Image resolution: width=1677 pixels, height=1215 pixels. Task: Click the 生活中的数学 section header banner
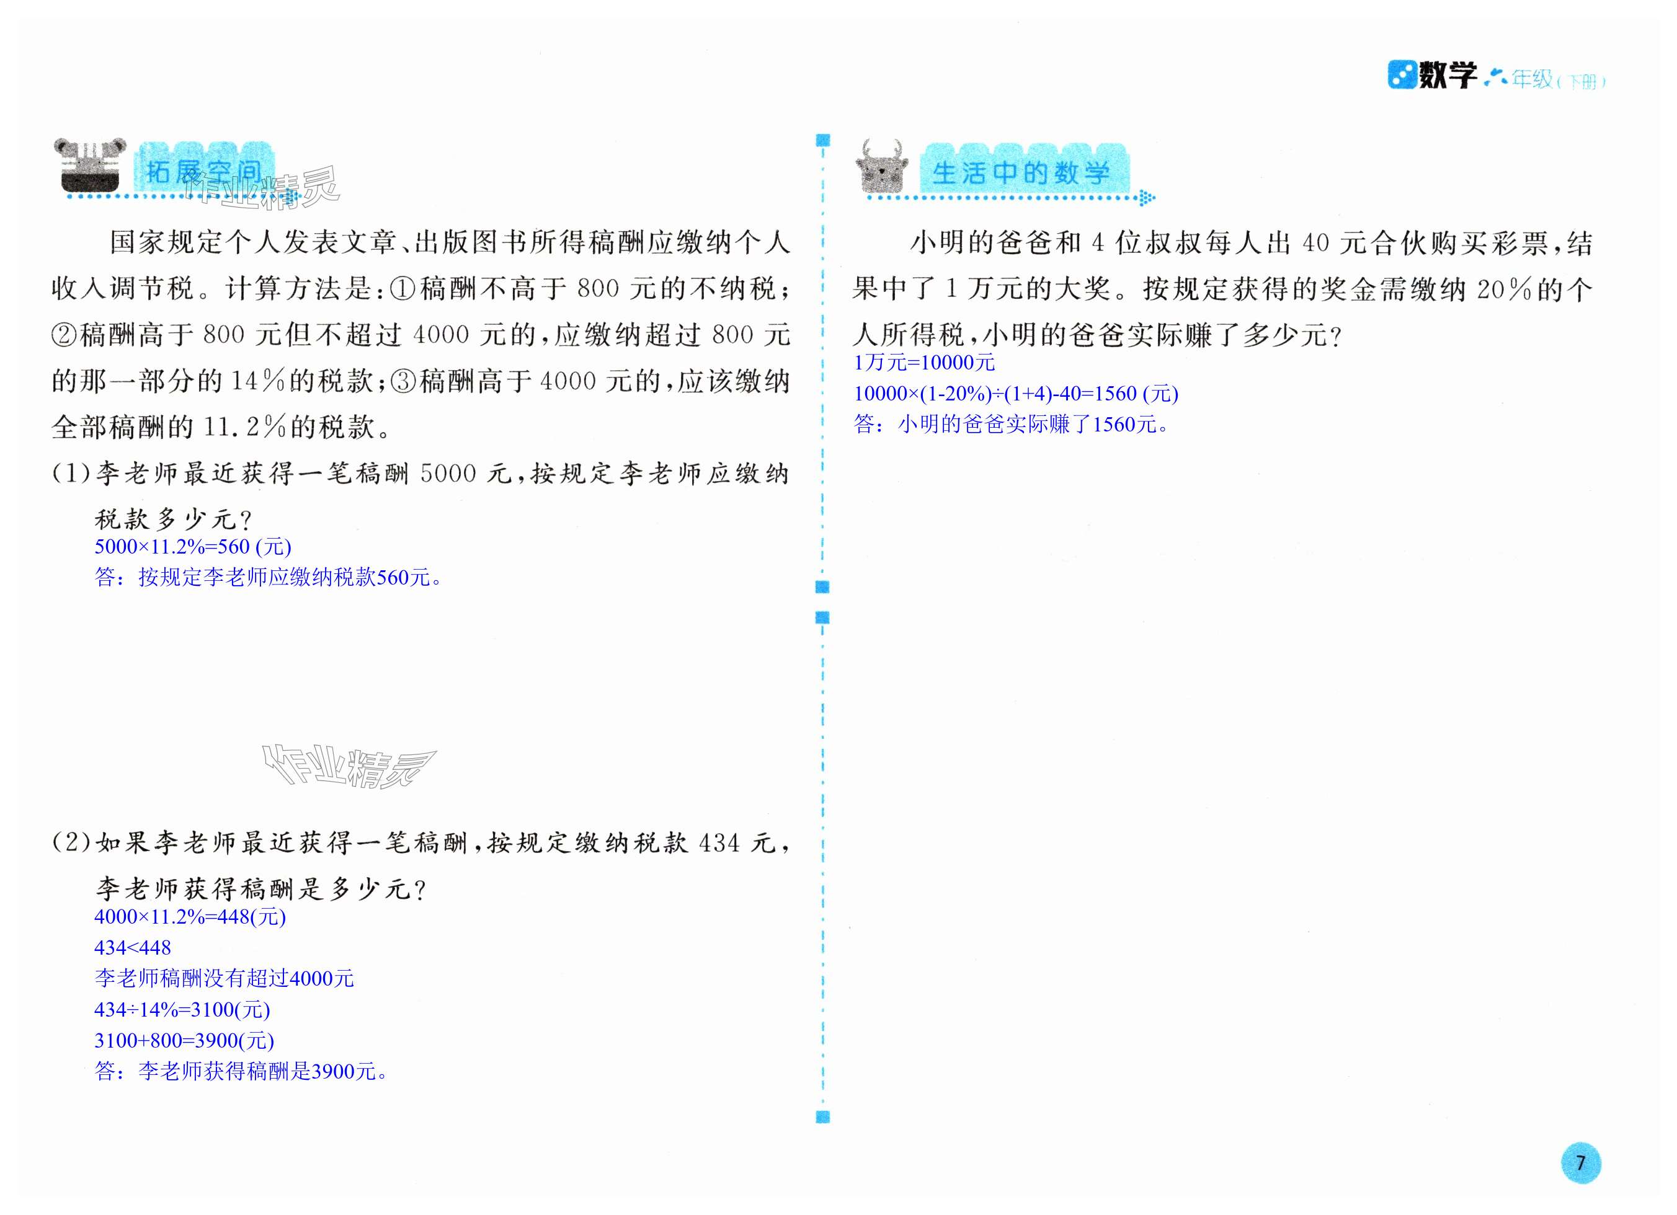pos(1022,173)
